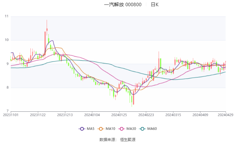
Task: Toggle the MA5 legend series
Action: click(x=86, y=129)
